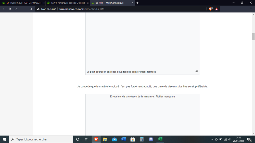Click the sentence 'Je concède que le matériel'
The width and height of the screenshot is (255, 143).
click(x=142, y=86)
